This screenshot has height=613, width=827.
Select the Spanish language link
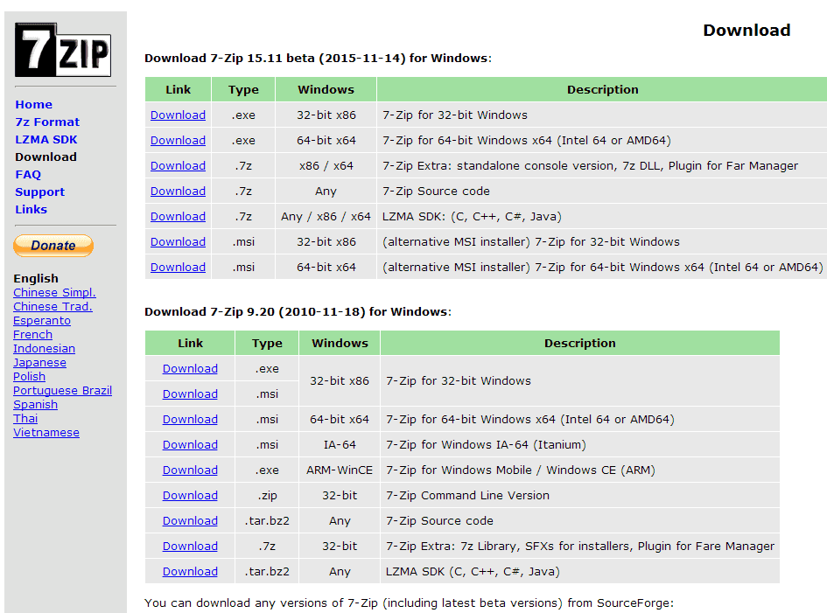coord(36,404)
